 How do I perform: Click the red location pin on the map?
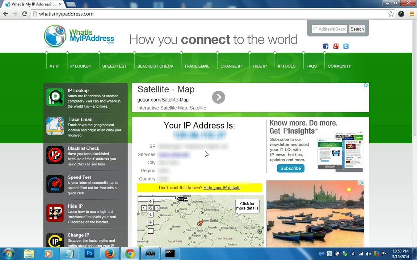pyautogui.click(x=201, y=223)
